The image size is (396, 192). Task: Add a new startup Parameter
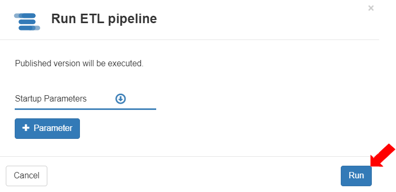tap(47, 128)
